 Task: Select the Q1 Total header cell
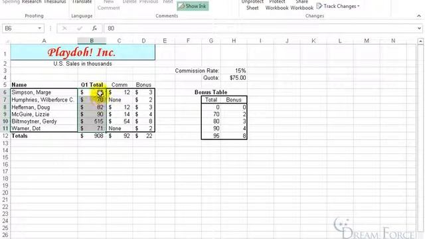tap(92, 85)
